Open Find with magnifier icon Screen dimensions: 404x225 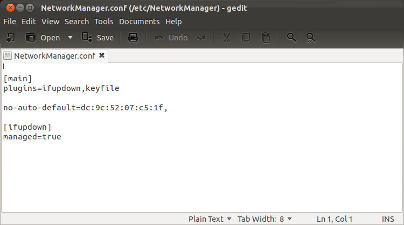click(291, 38)
